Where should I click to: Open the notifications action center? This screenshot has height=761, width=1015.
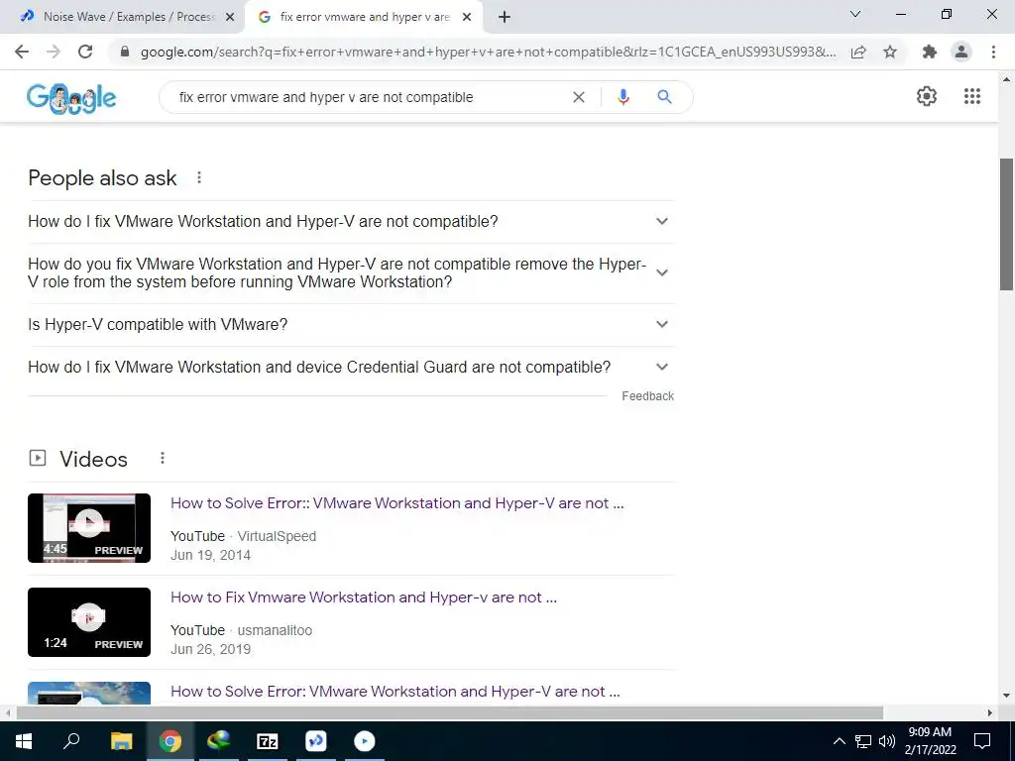point(982,741)
